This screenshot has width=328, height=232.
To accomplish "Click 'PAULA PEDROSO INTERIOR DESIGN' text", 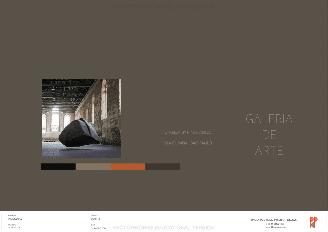I will tap(274, 220).
